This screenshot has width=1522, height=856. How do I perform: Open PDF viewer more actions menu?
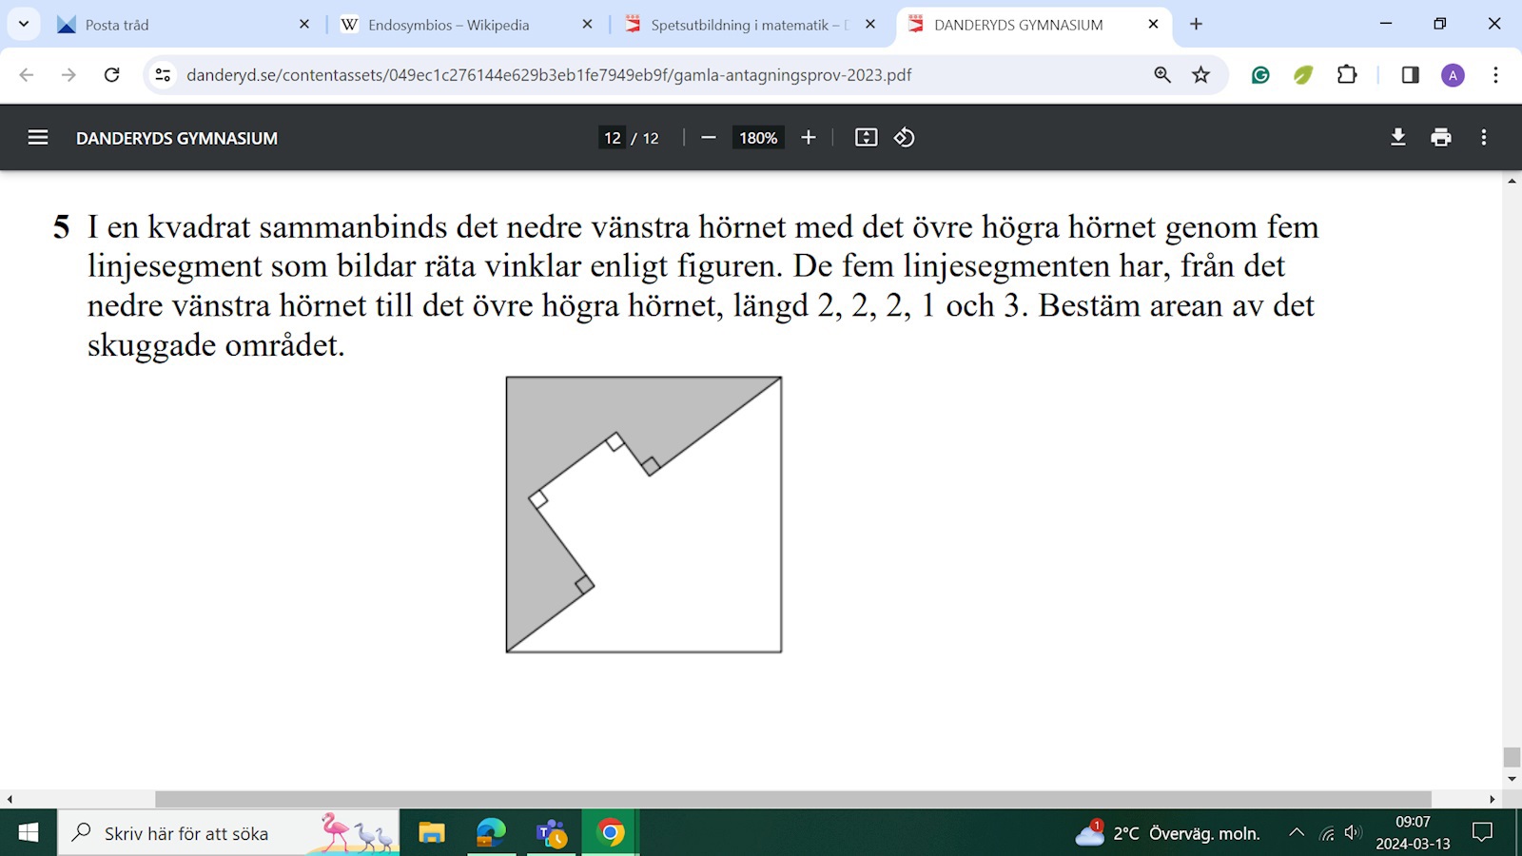point(1483,138)
